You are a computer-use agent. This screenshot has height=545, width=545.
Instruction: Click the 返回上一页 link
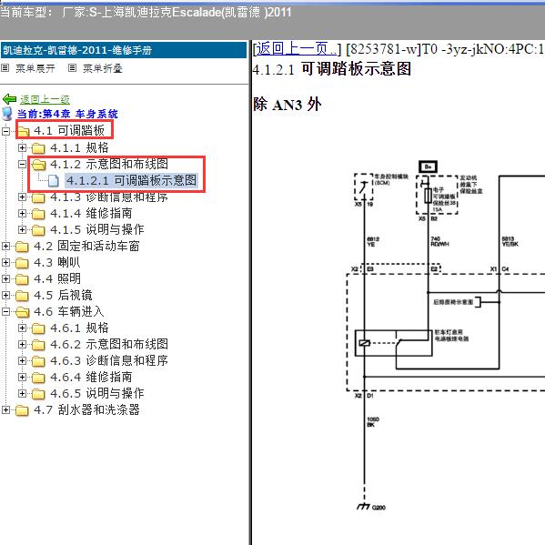[x=297, y=49]
